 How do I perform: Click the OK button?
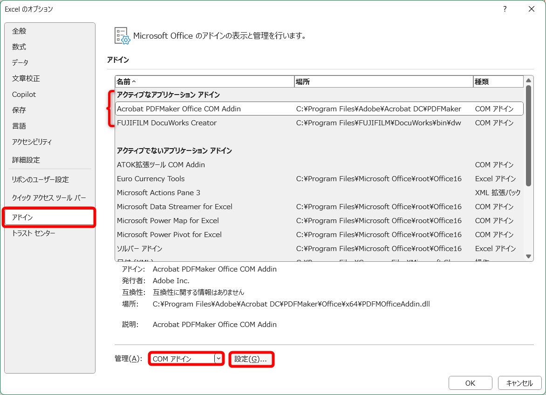tap(470, 383)
